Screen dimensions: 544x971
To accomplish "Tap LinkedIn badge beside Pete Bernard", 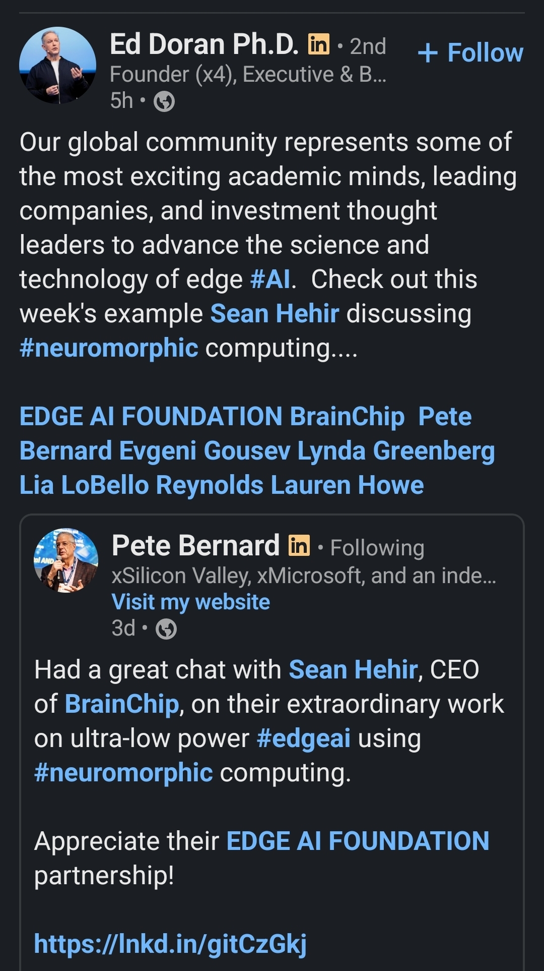I will [299, 546].
